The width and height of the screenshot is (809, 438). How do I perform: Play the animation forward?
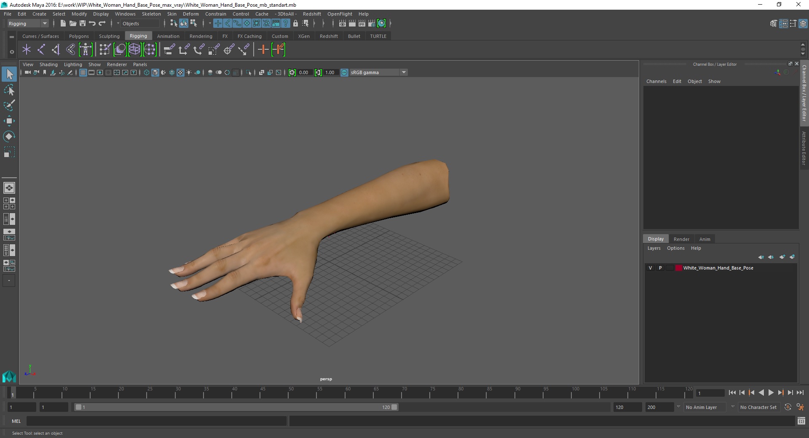771,393
